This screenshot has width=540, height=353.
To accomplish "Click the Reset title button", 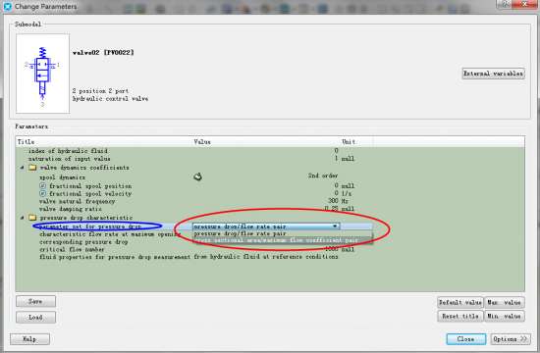I will 460,316.
